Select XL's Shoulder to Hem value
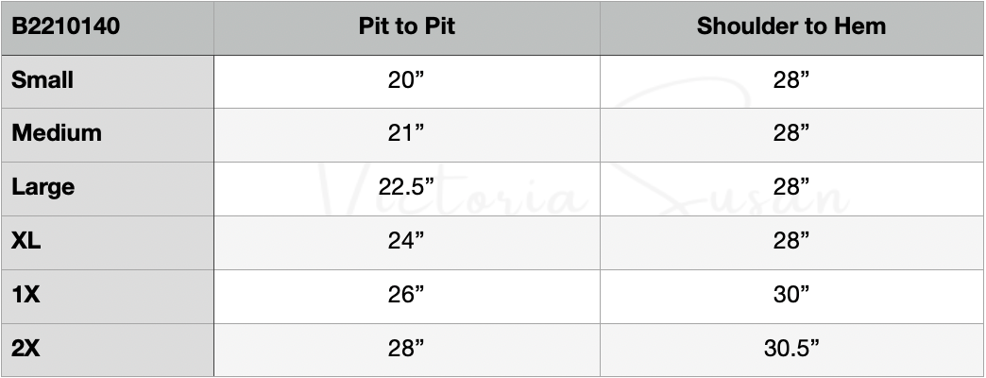Image resolution: width=986 pixels, height=378 pixels. point(791,241)
